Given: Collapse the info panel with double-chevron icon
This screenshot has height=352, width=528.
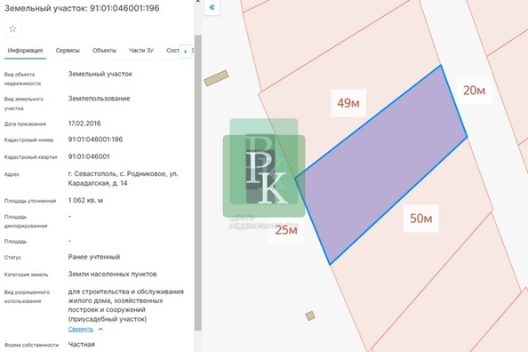Looking at the screenshot, I should pyautogui.click(x=212, y=7).
